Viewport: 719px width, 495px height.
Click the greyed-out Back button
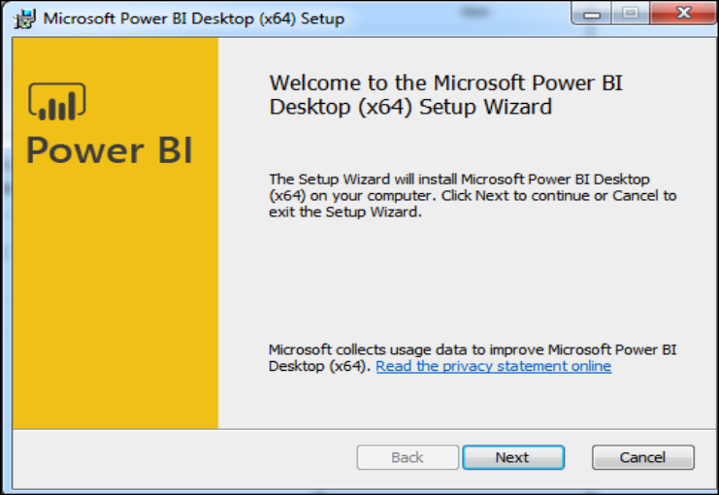click(x=408, y=457)
